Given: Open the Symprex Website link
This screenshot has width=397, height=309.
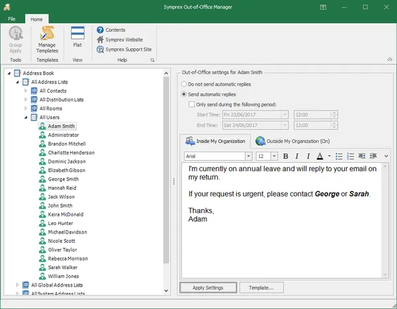Looking at the screenshot, I should pyautogui.click(x=120, y=40).
